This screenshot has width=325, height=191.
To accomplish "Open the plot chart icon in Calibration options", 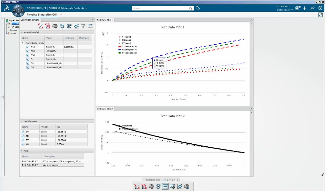I will coord(76,26).
